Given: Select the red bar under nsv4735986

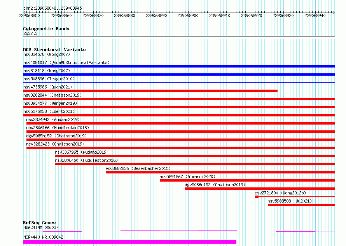Looking at the screenshot, I should pyautogui.click(x=150, y=91).
